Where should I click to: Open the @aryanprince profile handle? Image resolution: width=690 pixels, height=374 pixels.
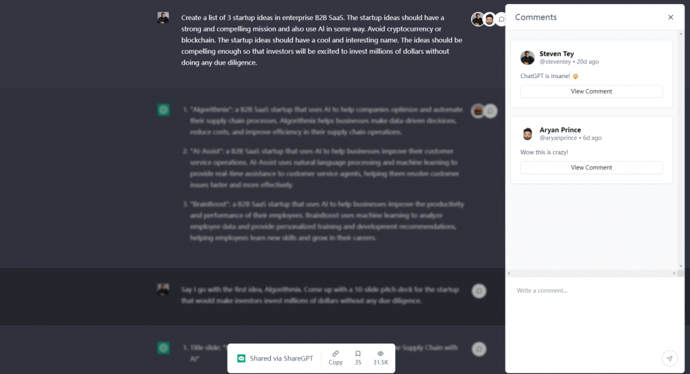(558, 138)
